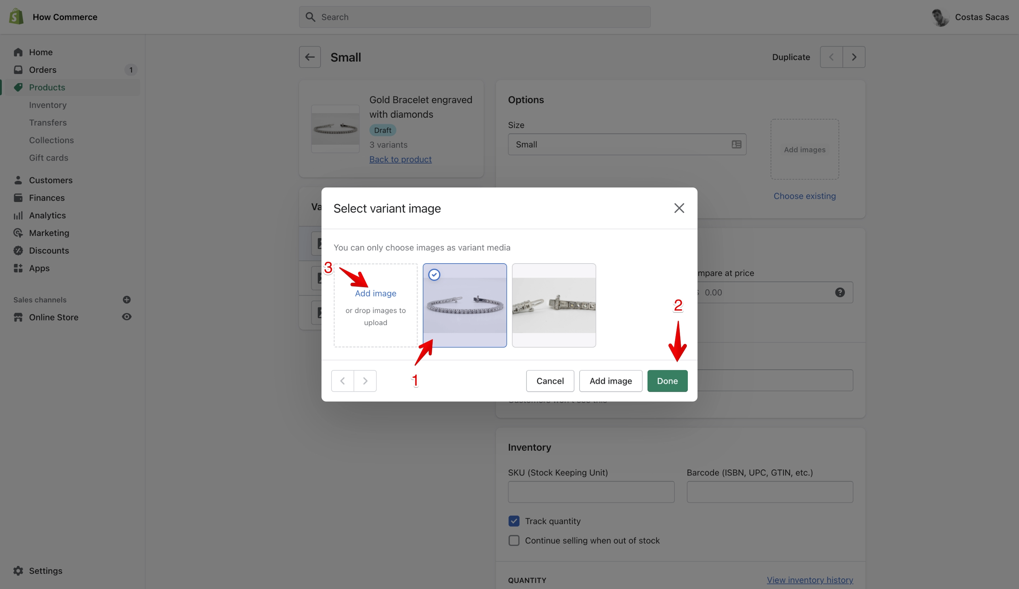Click the Sales channels heading
The image size is (1019, 589).
[x=40, y=300]
